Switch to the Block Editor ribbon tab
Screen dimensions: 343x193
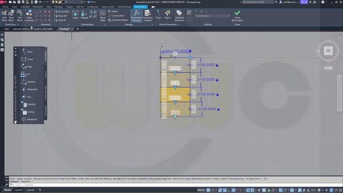140,7
